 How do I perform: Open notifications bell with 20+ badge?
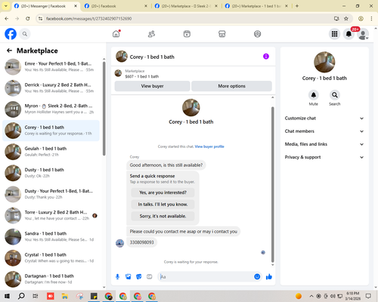tap(349, 34)
